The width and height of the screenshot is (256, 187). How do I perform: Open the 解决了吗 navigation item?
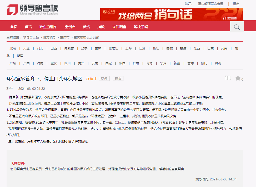pyautogui.click(x=141, y=27)
